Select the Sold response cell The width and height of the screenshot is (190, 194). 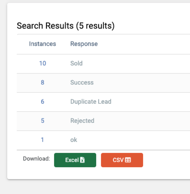pos(77,64)
